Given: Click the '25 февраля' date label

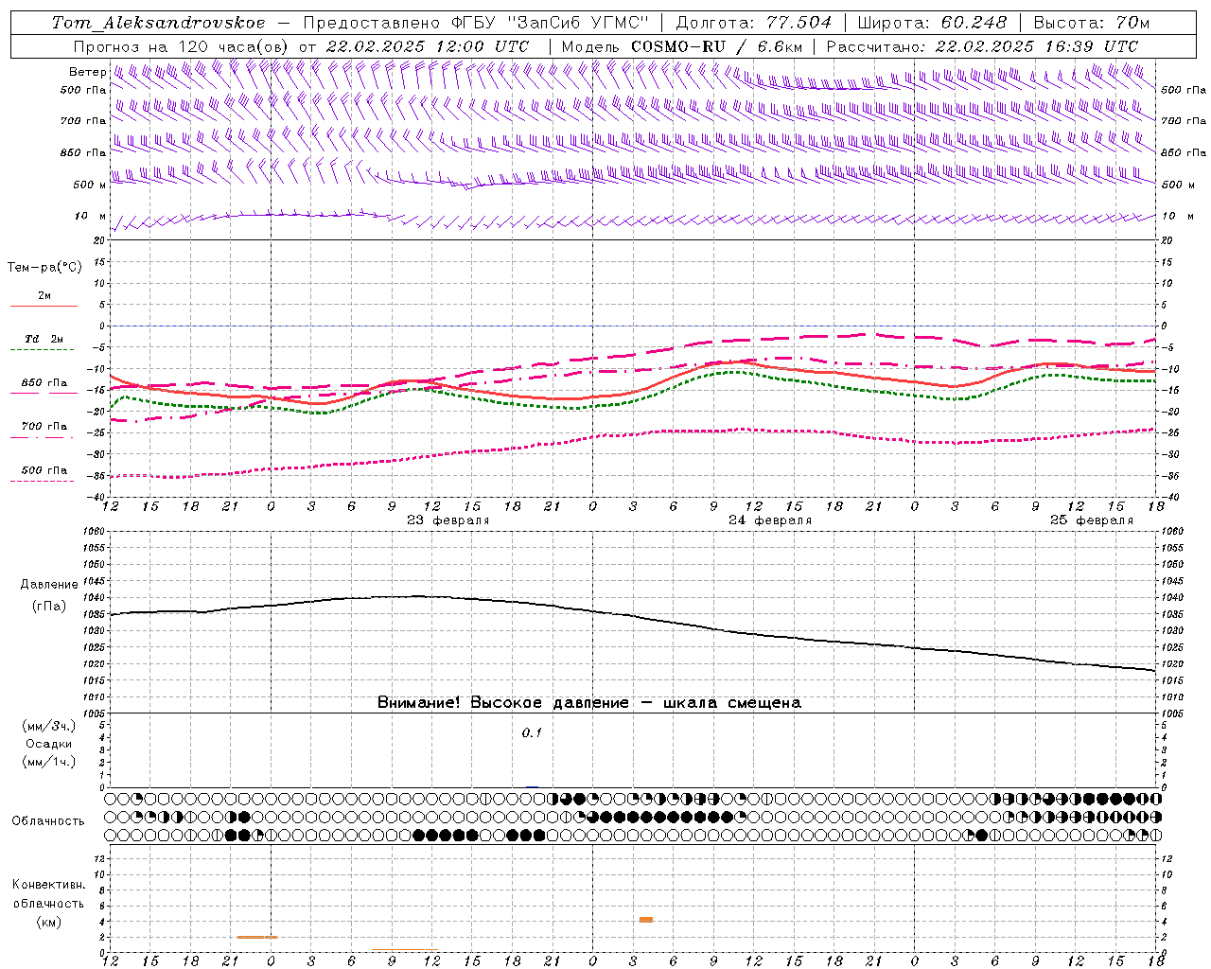Looking at the screenshot, I should (x=1092, y=520).
